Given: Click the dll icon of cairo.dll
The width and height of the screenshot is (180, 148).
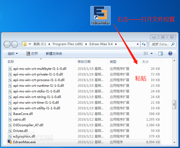Looking at the screenshot, I should pos(10,120).
